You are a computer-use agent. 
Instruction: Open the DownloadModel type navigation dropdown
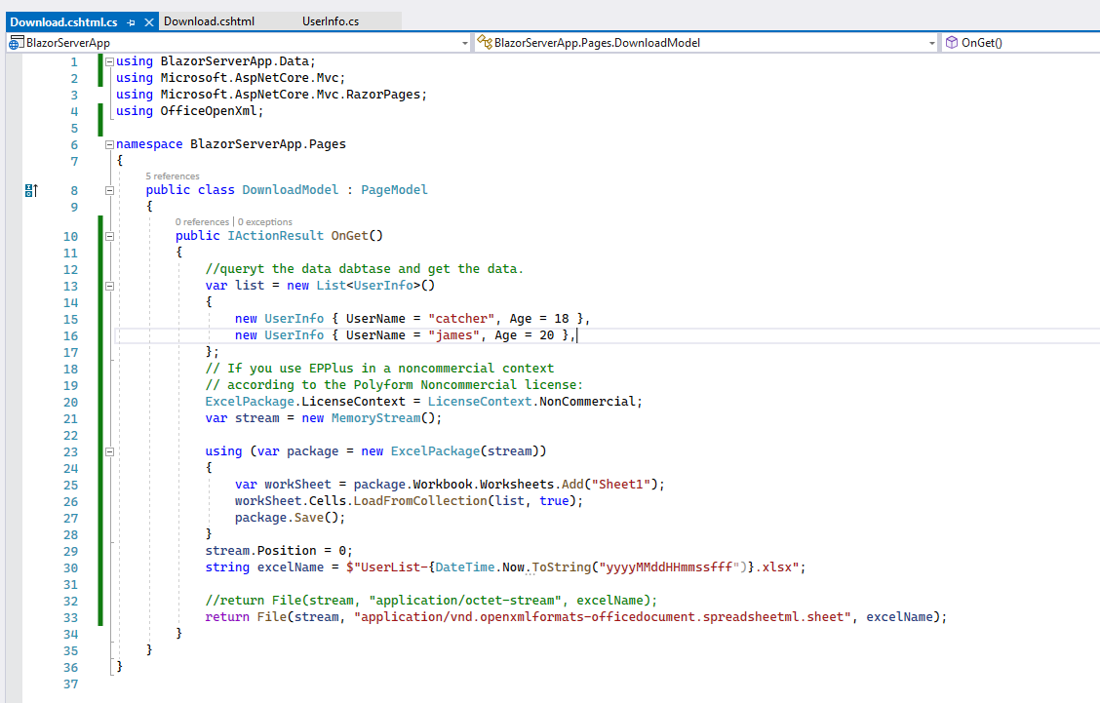[x=931, y=43]
